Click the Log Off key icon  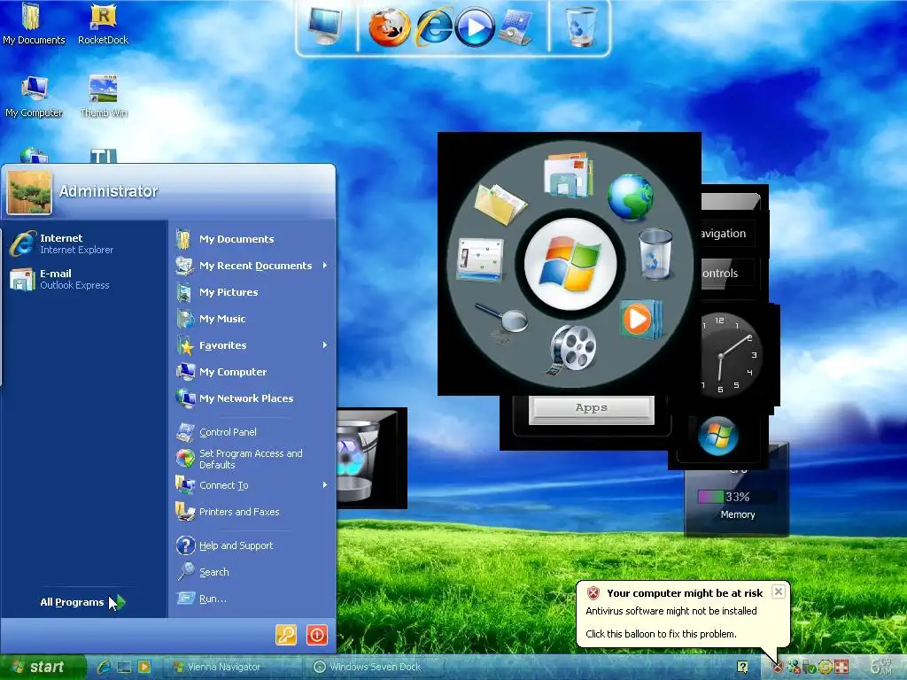pyautogui.click(x=286, y=634)
